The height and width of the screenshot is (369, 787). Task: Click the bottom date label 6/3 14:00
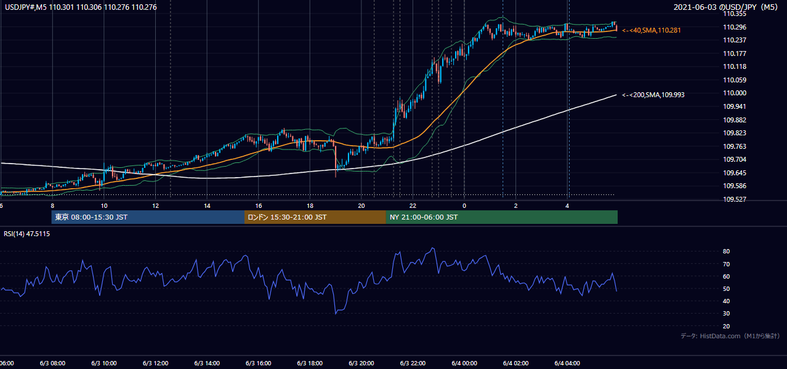[207, 363]
